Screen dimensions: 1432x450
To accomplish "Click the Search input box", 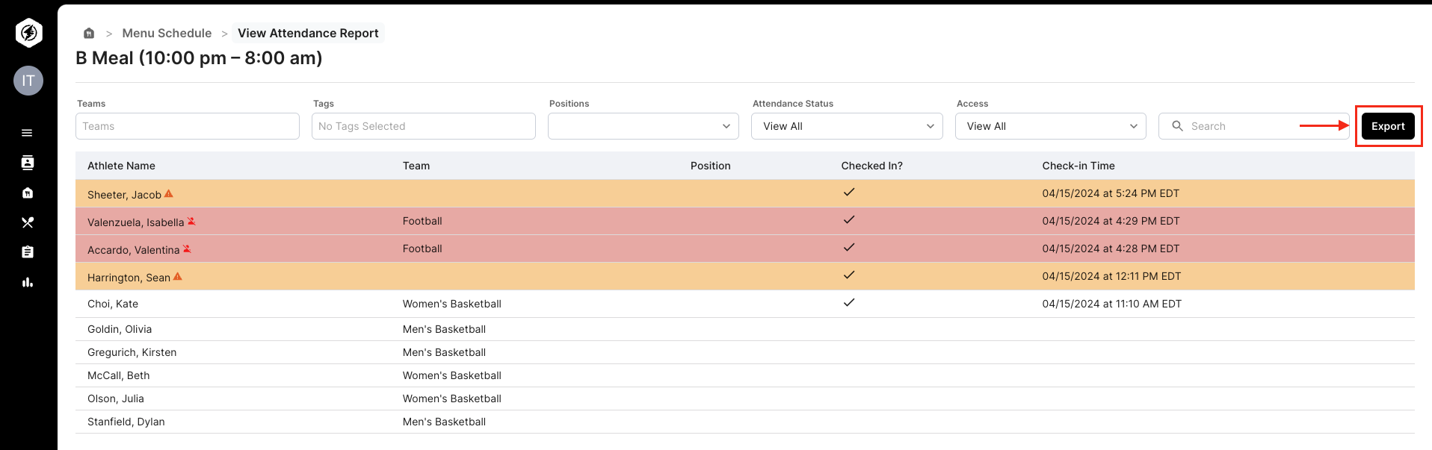I will pyautogui.click(x=1254, y=126).
